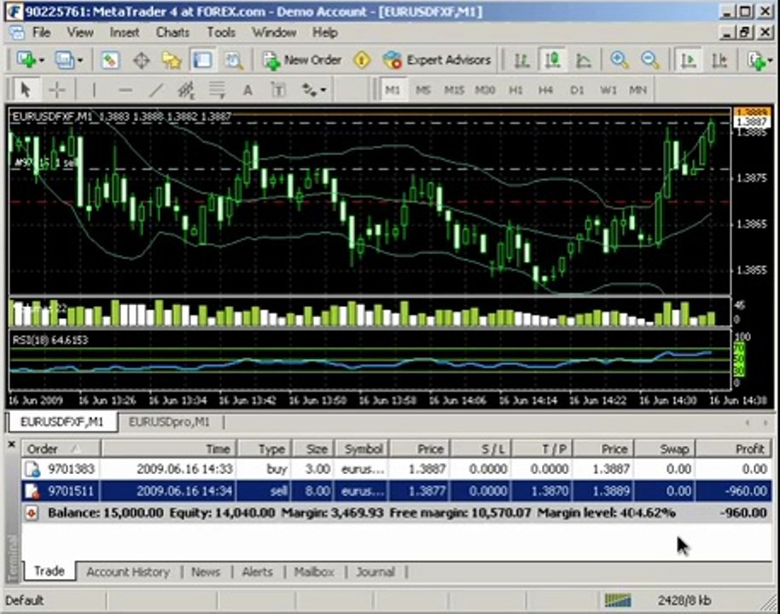Switch to Account History tab
This screenshot has width=780, height=614.
[128, 572]
